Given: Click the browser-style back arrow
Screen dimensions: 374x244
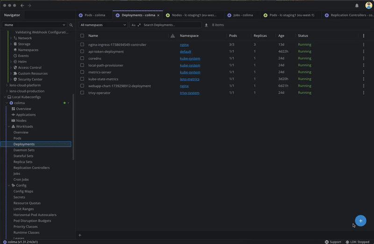Looking at the screenshot, I should click(x=22, y=6).
